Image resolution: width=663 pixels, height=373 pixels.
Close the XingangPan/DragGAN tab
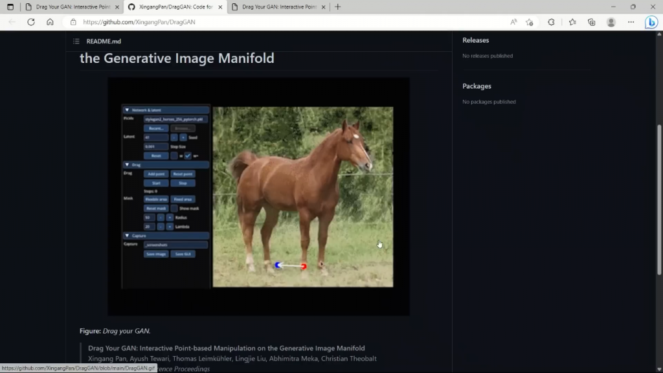[x=220, y=6]
